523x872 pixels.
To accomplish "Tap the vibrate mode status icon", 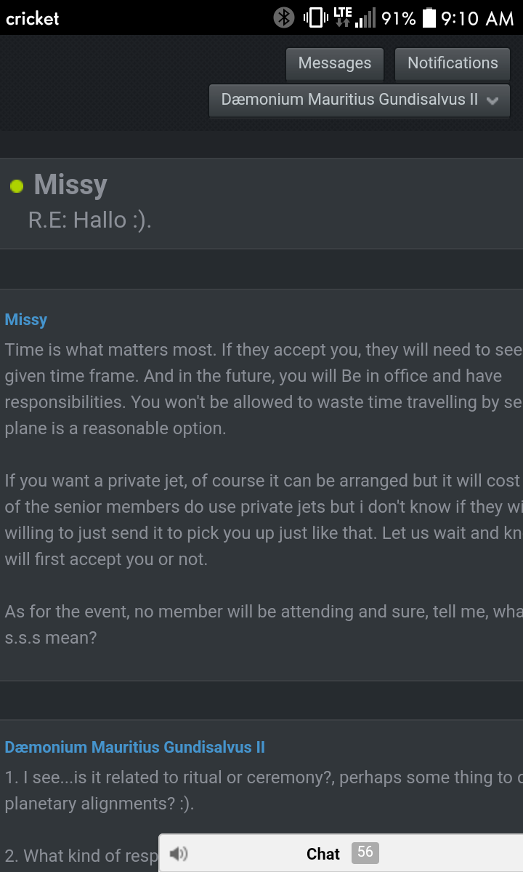I will [315, 17].
